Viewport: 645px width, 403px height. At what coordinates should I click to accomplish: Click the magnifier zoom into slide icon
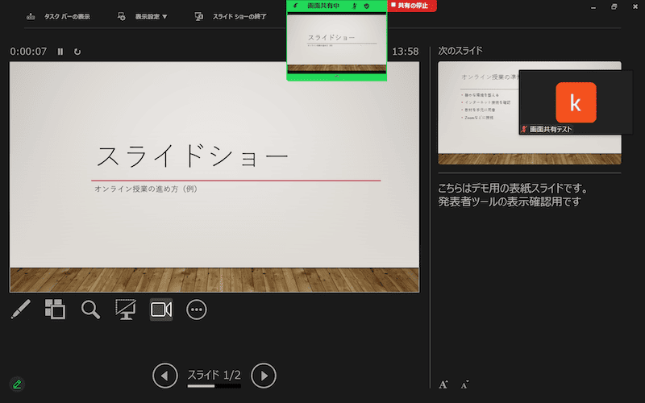[90, 310]
